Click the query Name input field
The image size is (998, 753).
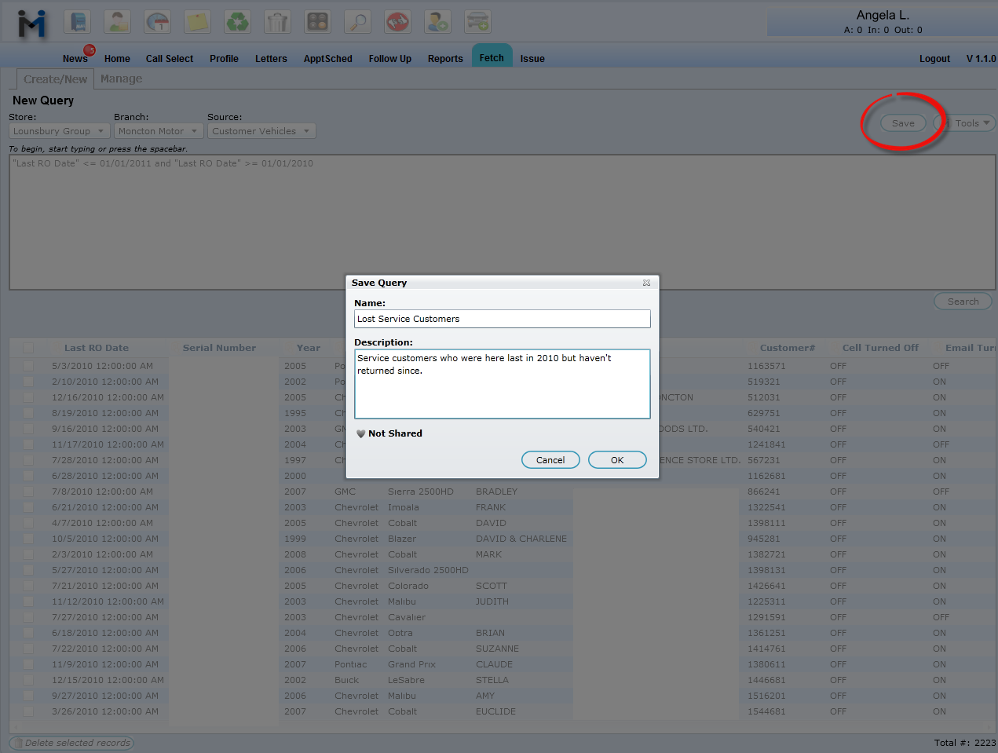(502, 319)
